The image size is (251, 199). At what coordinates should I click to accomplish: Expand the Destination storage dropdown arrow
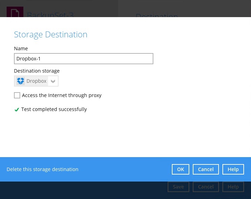53,81
